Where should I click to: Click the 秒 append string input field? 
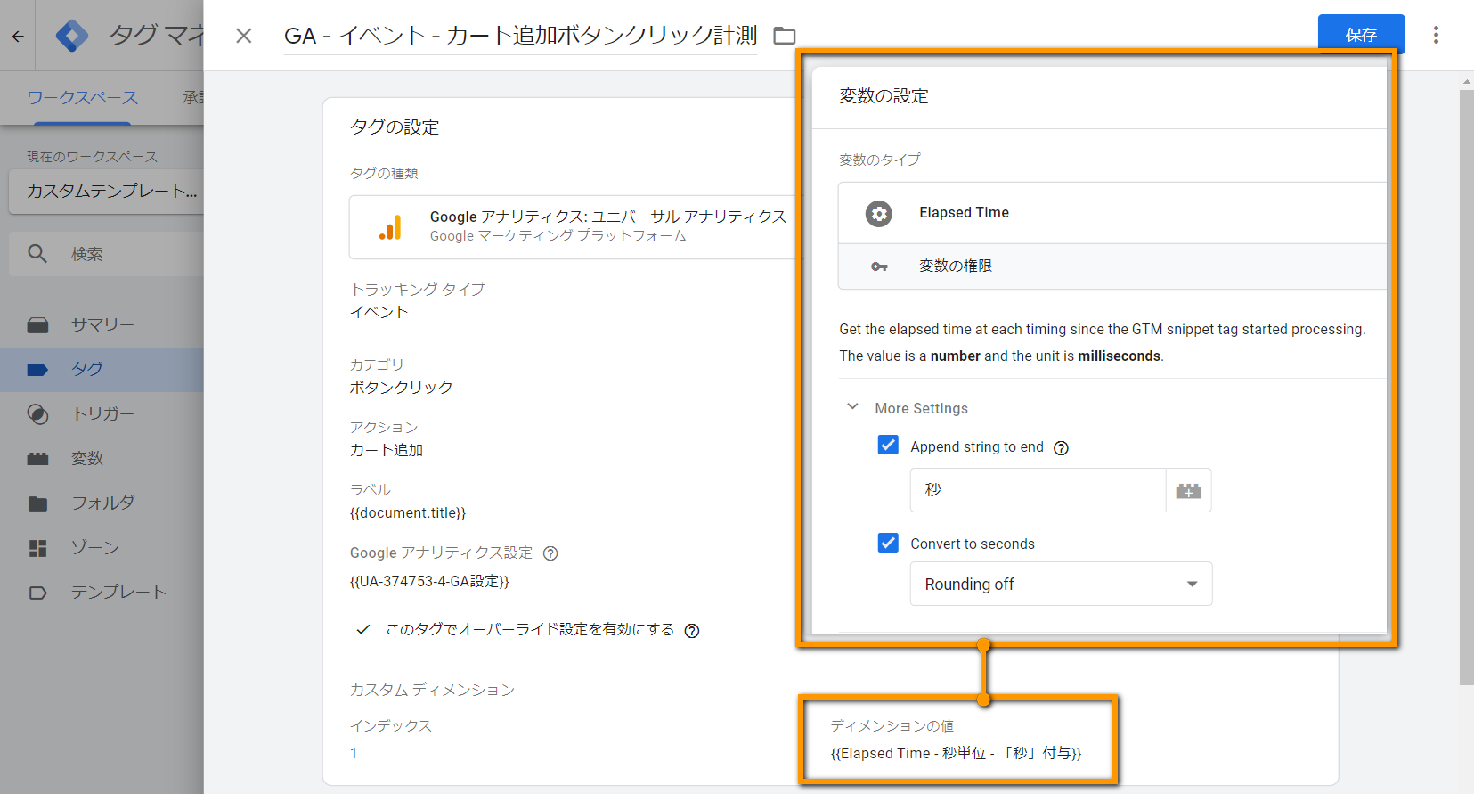(1038, 490)
